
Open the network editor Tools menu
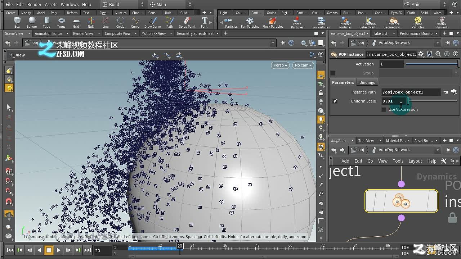pos(398,161)
